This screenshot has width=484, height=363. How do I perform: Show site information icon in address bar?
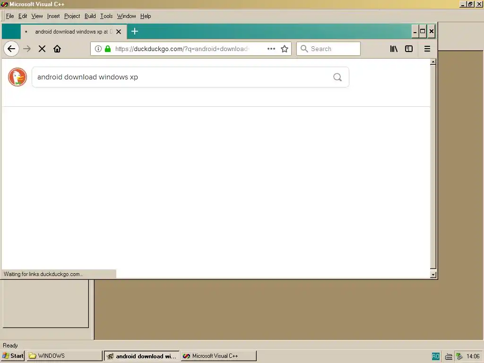pyautogui.click(x=98, y=49)
